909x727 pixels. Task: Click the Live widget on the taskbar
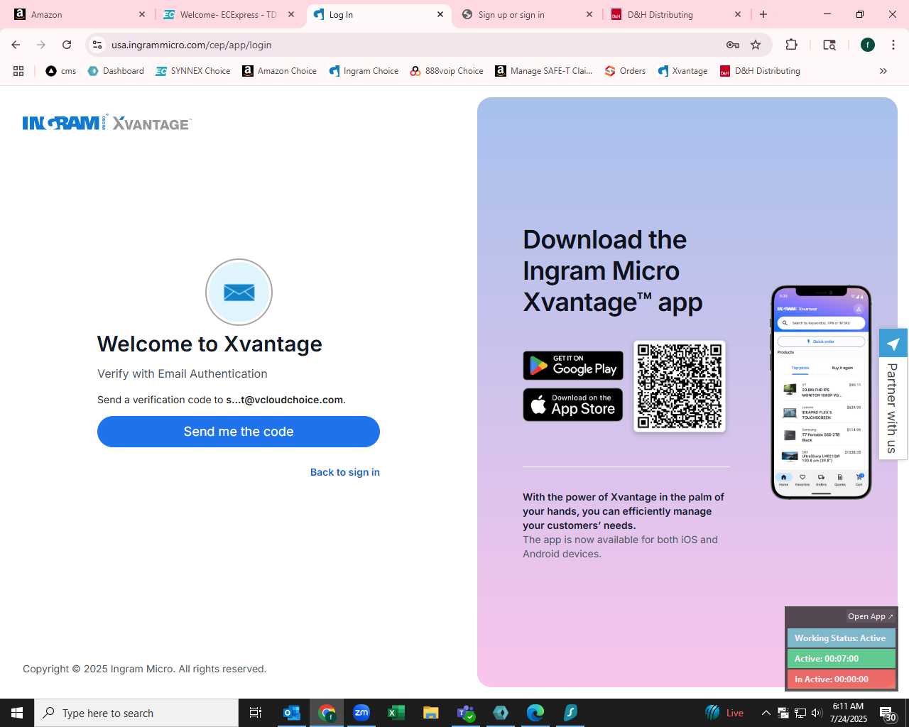tap(724, 713)
